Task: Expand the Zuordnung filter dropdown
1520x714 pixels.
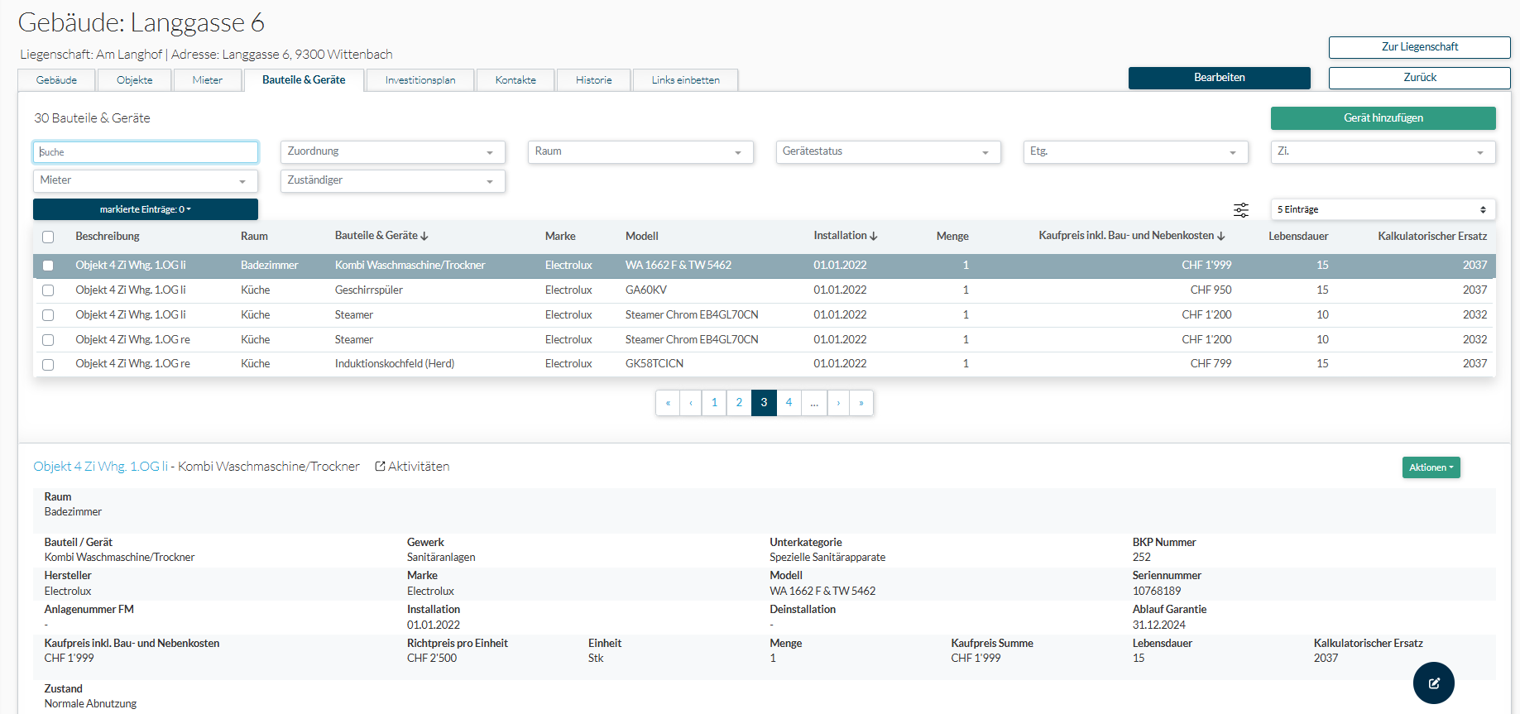Action: [x=392, y=152]
